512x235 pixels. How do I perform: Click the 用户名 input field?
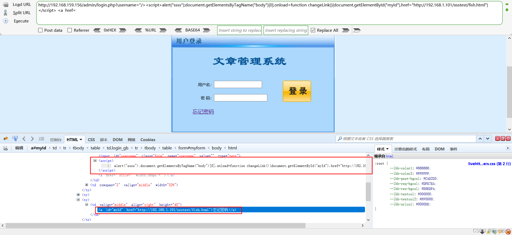tap(238, 85)
